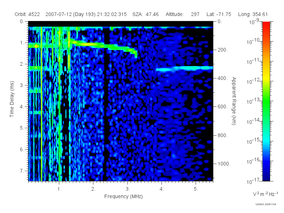Click the '3.' tick label on time delay axis

[x=22, y=85]
